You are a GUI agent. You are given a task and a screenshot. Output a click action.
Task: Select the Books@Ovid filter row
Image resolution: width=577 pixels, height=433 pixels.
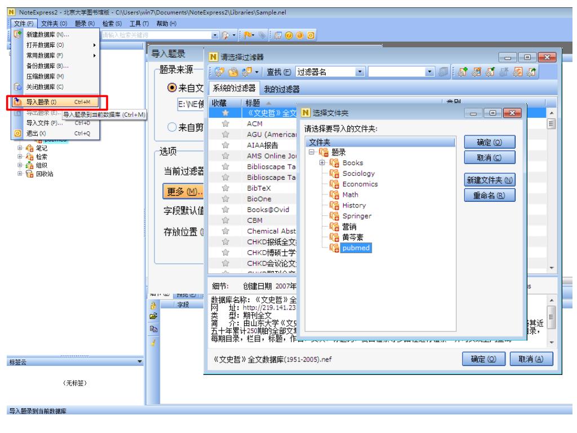click(x=268, y=210)
